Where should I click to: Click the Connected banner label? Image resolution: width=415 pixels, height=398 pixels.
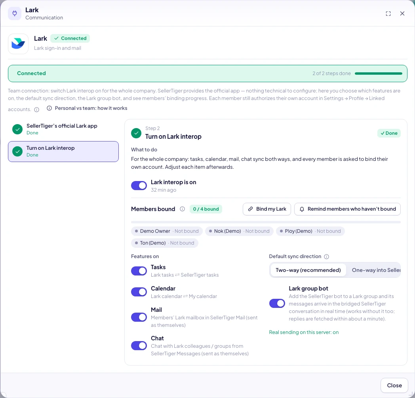click(32, 74)
